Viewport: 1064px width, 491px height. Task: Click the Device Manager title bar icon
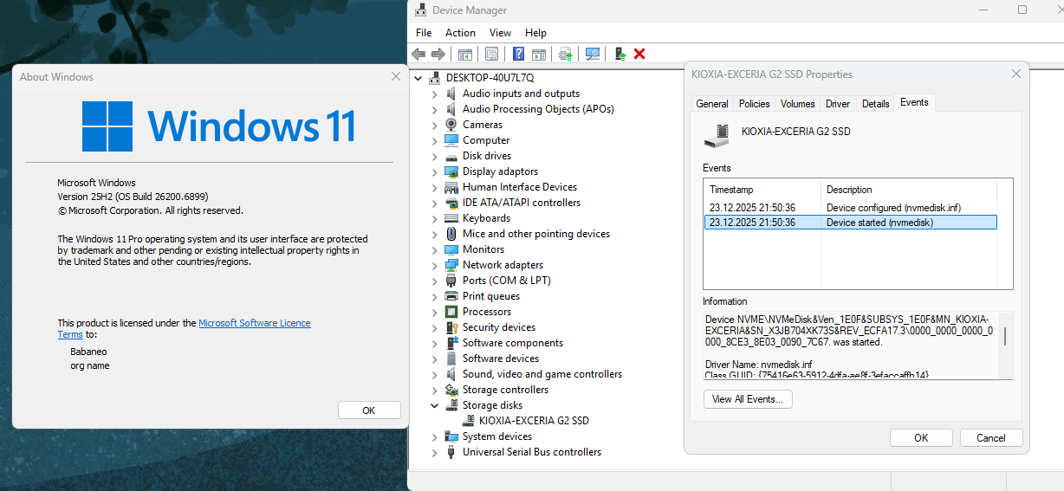(420, 10)
